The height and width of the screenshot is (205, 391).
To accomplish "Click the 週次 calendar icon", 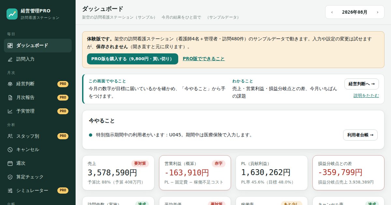I will [x=10, y=163].
